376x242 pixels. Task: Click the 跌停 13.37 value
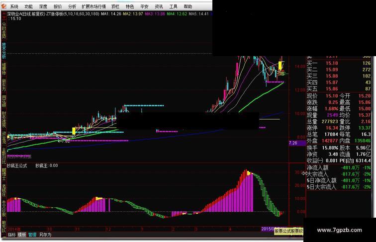[x=365, y=128]
